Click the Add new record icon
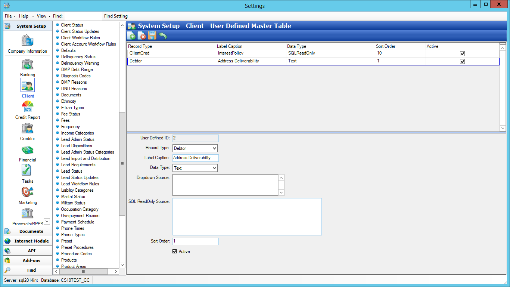 click(x=131, y=36)
